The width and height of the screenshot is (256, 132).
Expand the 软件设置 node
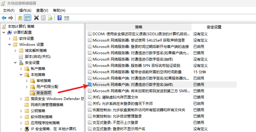point(9,39)
